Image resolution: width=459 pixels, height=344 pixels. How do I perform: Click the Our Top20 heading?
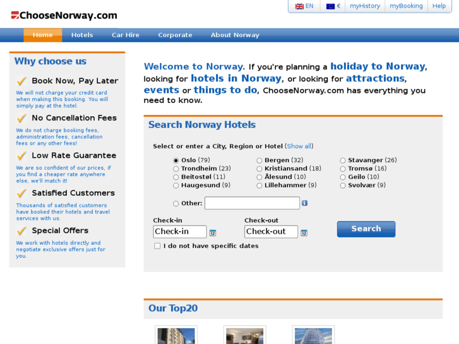tap(173, 308)
